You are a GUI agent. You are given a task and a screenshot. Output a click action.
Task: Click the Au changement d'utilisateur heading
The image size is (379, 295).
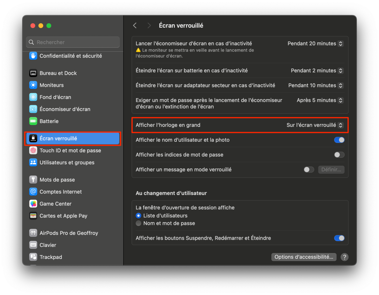pos(171,193)
